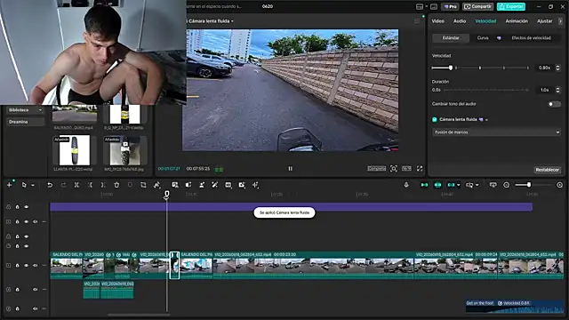The height and width of the screenshot is (320, 569).
Task: Select the crop tool in timeline toolbar
Action: (x=143, y=185)
